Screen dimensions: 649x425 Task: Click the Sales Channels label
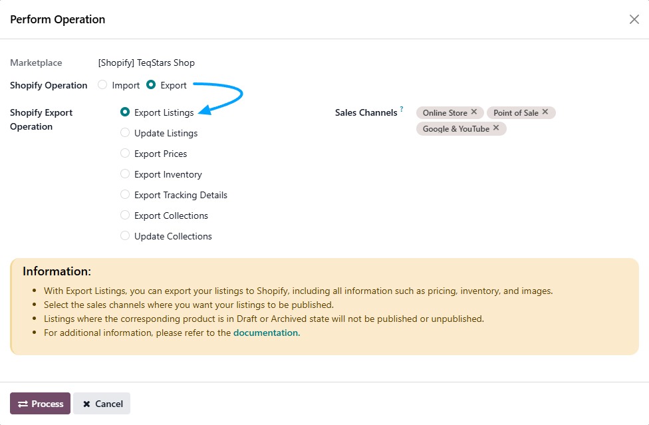(x=366, y=112)
